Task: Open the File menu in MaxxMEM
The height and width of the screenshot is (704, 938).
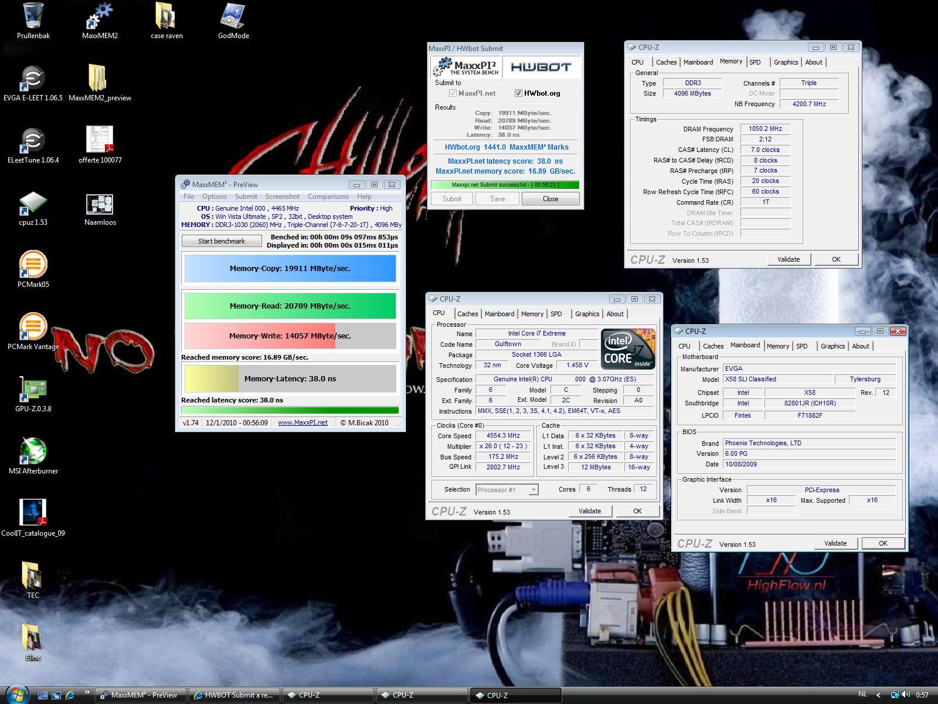Action: (x=189, y=197)
